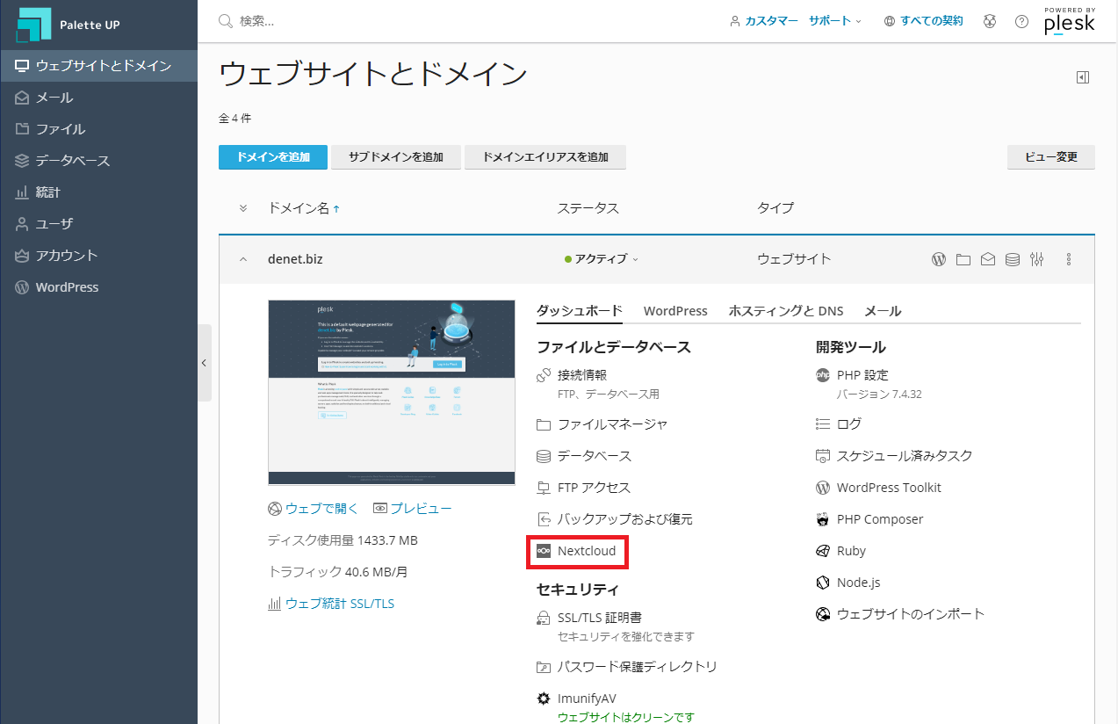Click the Palette UP logo
Screen dimensions: 1118x724
tap(69, 25)
